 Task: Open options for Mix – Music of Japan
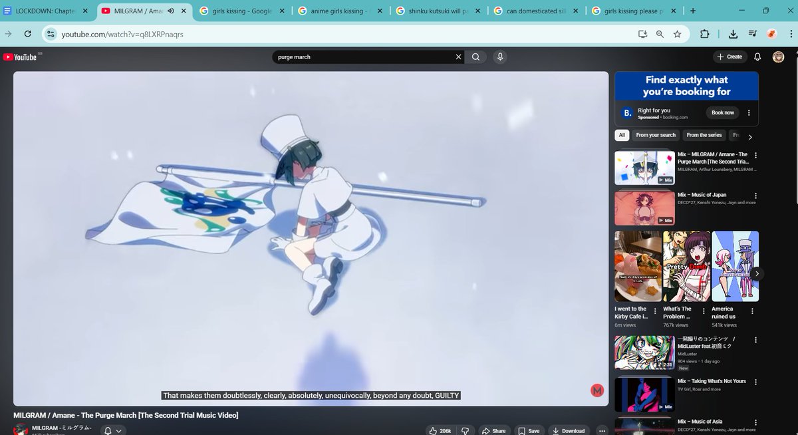click(755, 196)
